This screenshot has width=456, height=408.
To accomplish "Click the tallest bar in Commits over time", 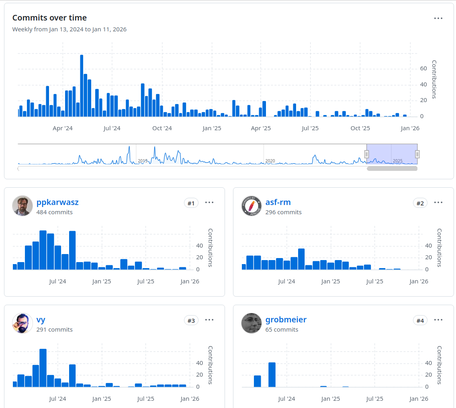I will click(x=82, y=86).
